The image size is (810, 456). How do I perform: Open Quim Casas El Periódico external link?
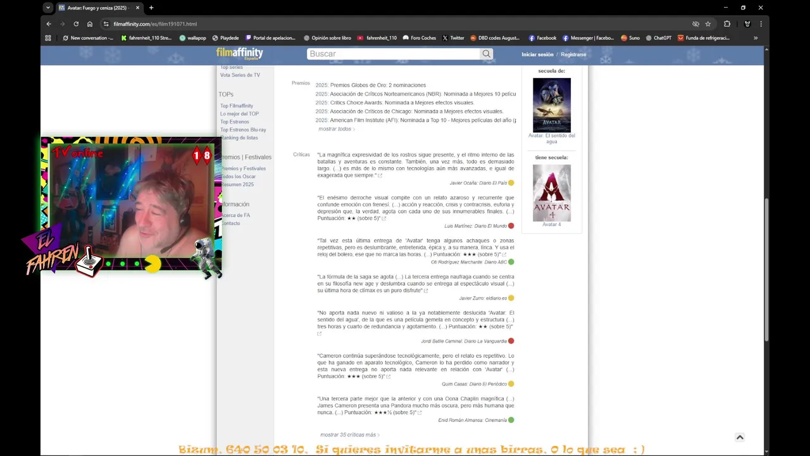tap(388, 377)
